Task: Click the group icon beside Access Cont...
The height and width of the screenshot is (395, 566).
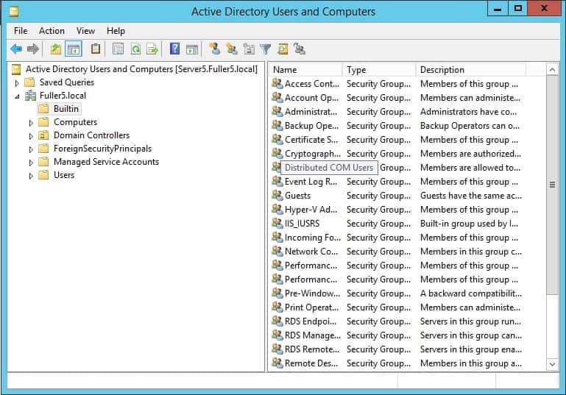Action: [277, 83]
